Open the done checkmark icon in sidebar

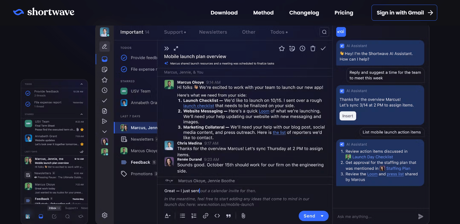pos(105,101)
